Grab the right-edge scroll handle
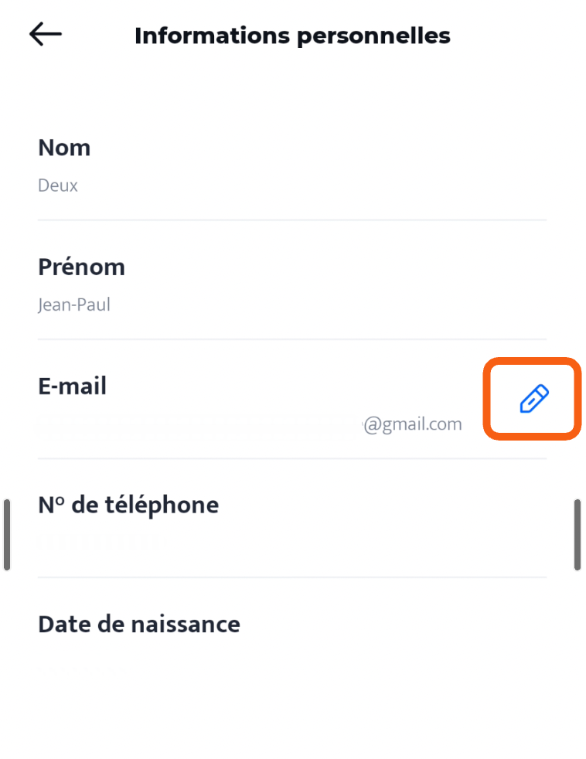 click(577, 535)
